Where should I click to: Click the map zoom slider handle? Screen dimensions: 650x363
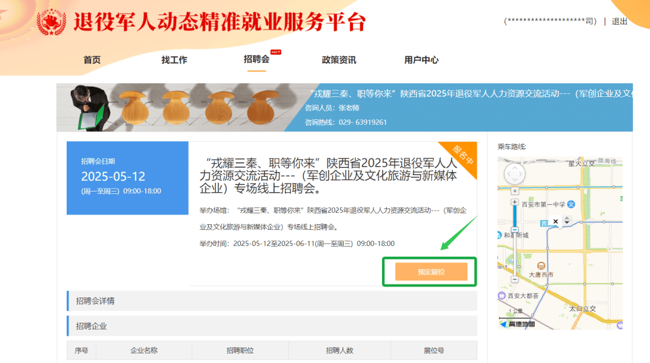(514, 230)
